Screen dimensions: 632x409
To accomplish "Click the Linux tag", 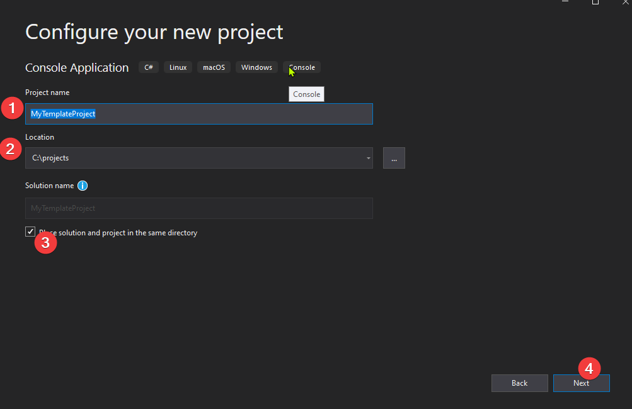I will [x=178, y=67].
